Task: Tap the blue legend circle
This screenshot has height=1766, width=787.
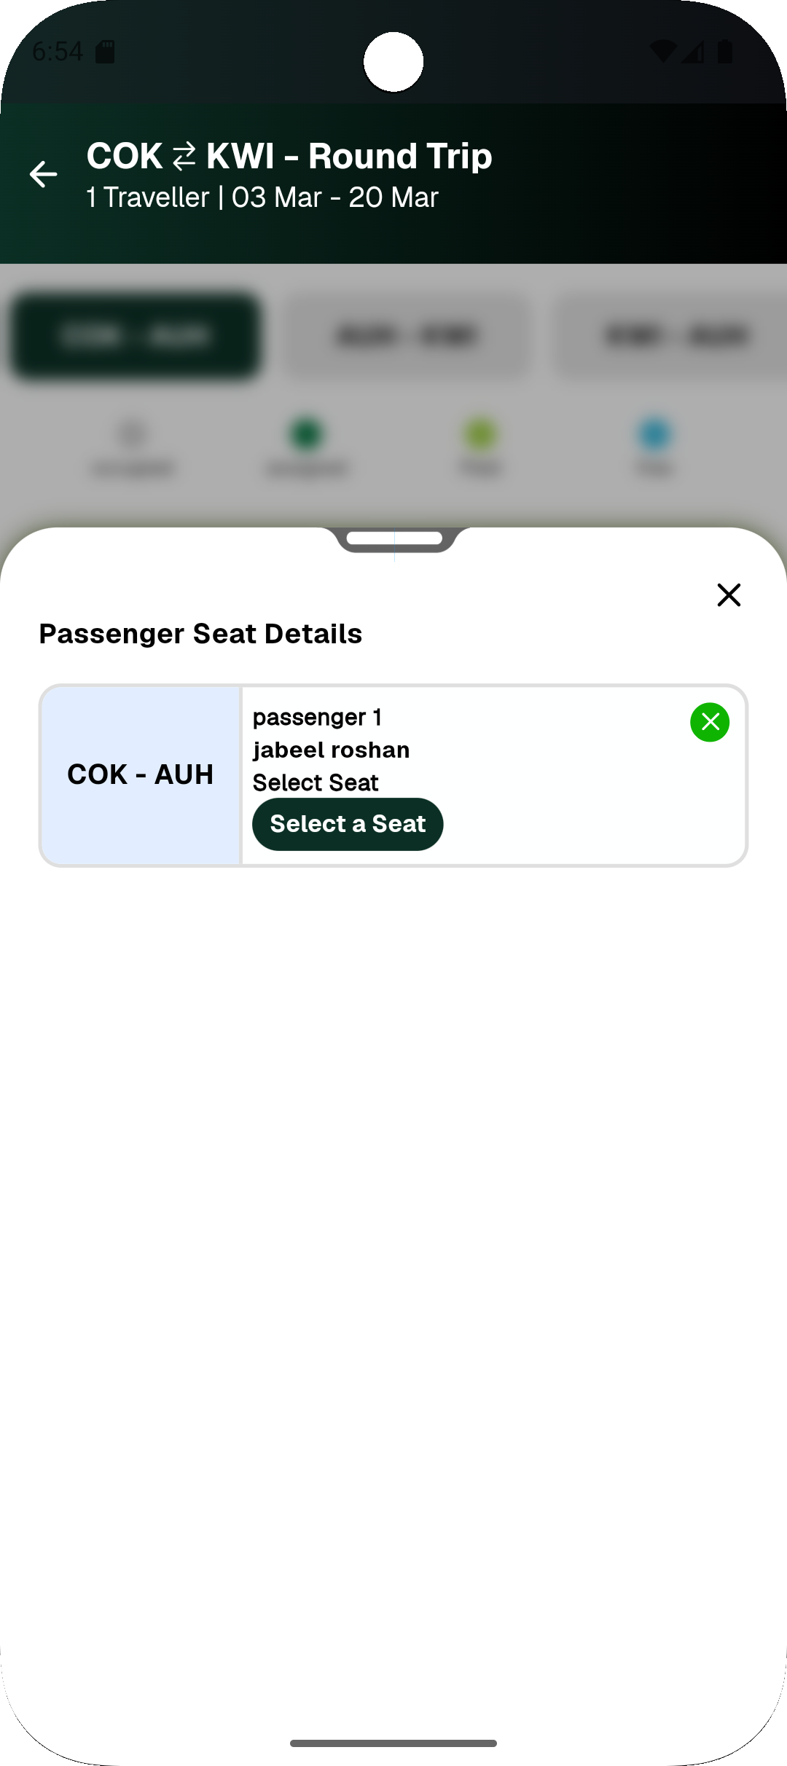Action: click(654, 435)
